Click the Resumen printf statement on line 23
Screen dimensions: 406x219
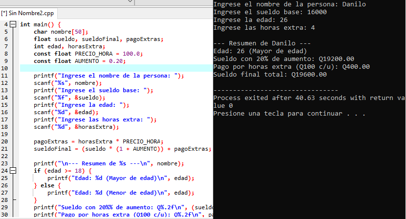pyautogui.click(x=109, y=163)
